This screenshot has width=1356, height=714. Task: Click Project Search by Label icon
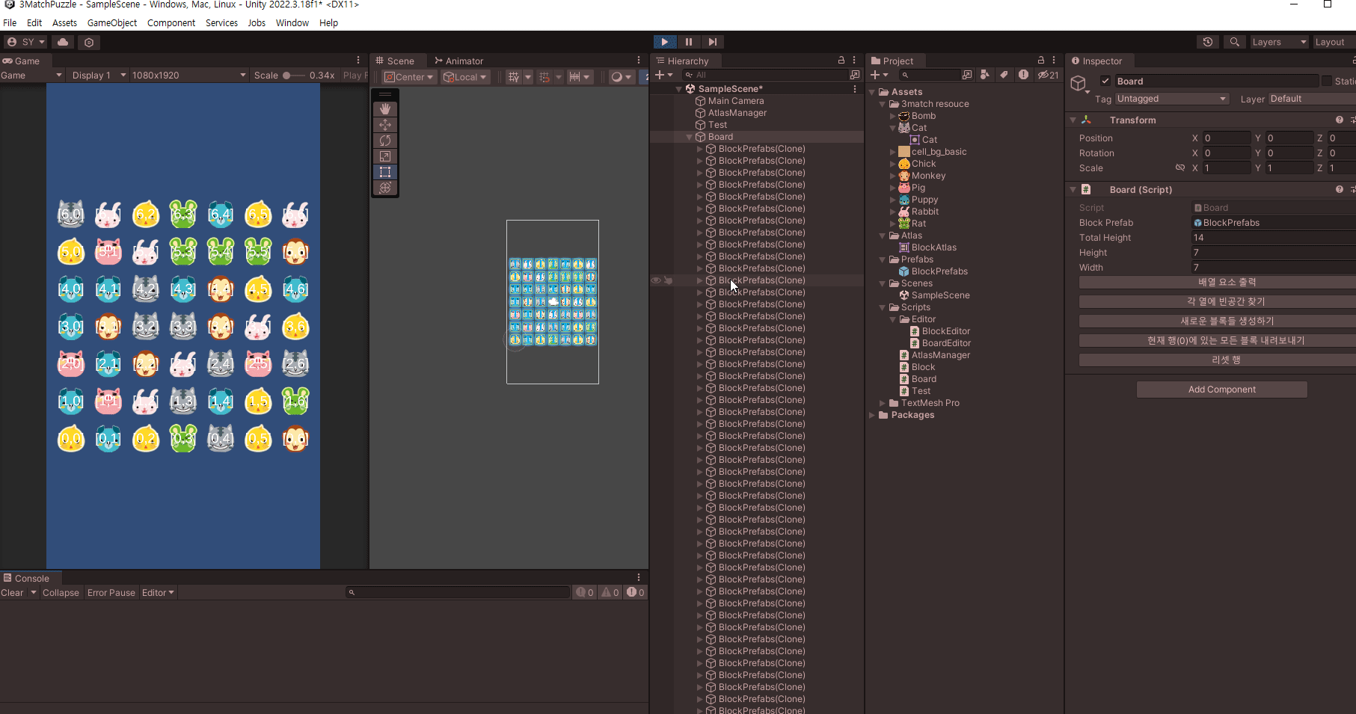[x=1004, y=75]
